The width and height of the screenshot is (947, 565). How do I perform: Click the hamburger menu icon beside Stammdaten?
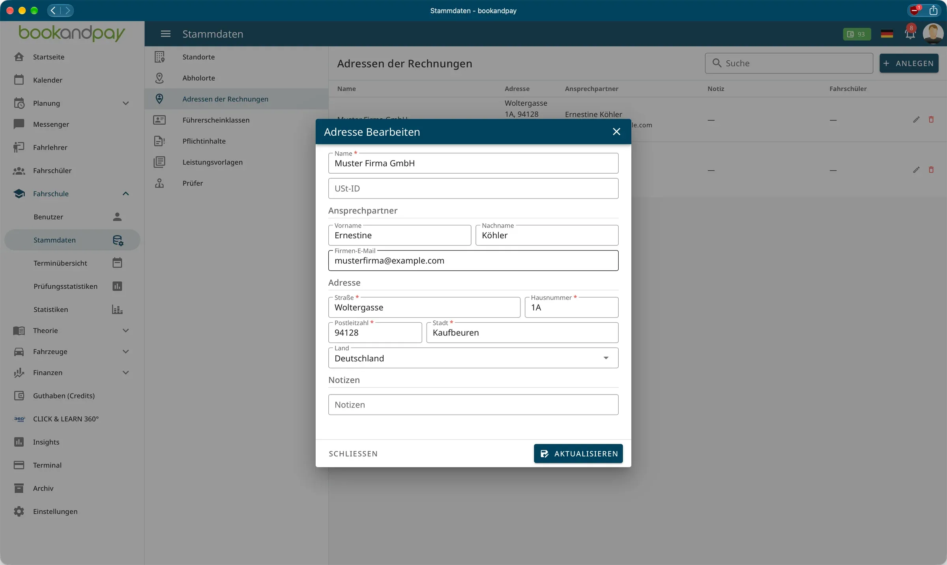(x=166, y=34)
